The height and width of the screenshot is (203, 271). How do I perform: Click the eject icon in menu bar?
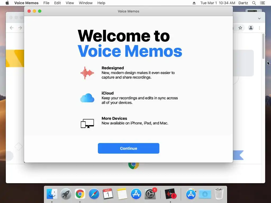[194, 3]
